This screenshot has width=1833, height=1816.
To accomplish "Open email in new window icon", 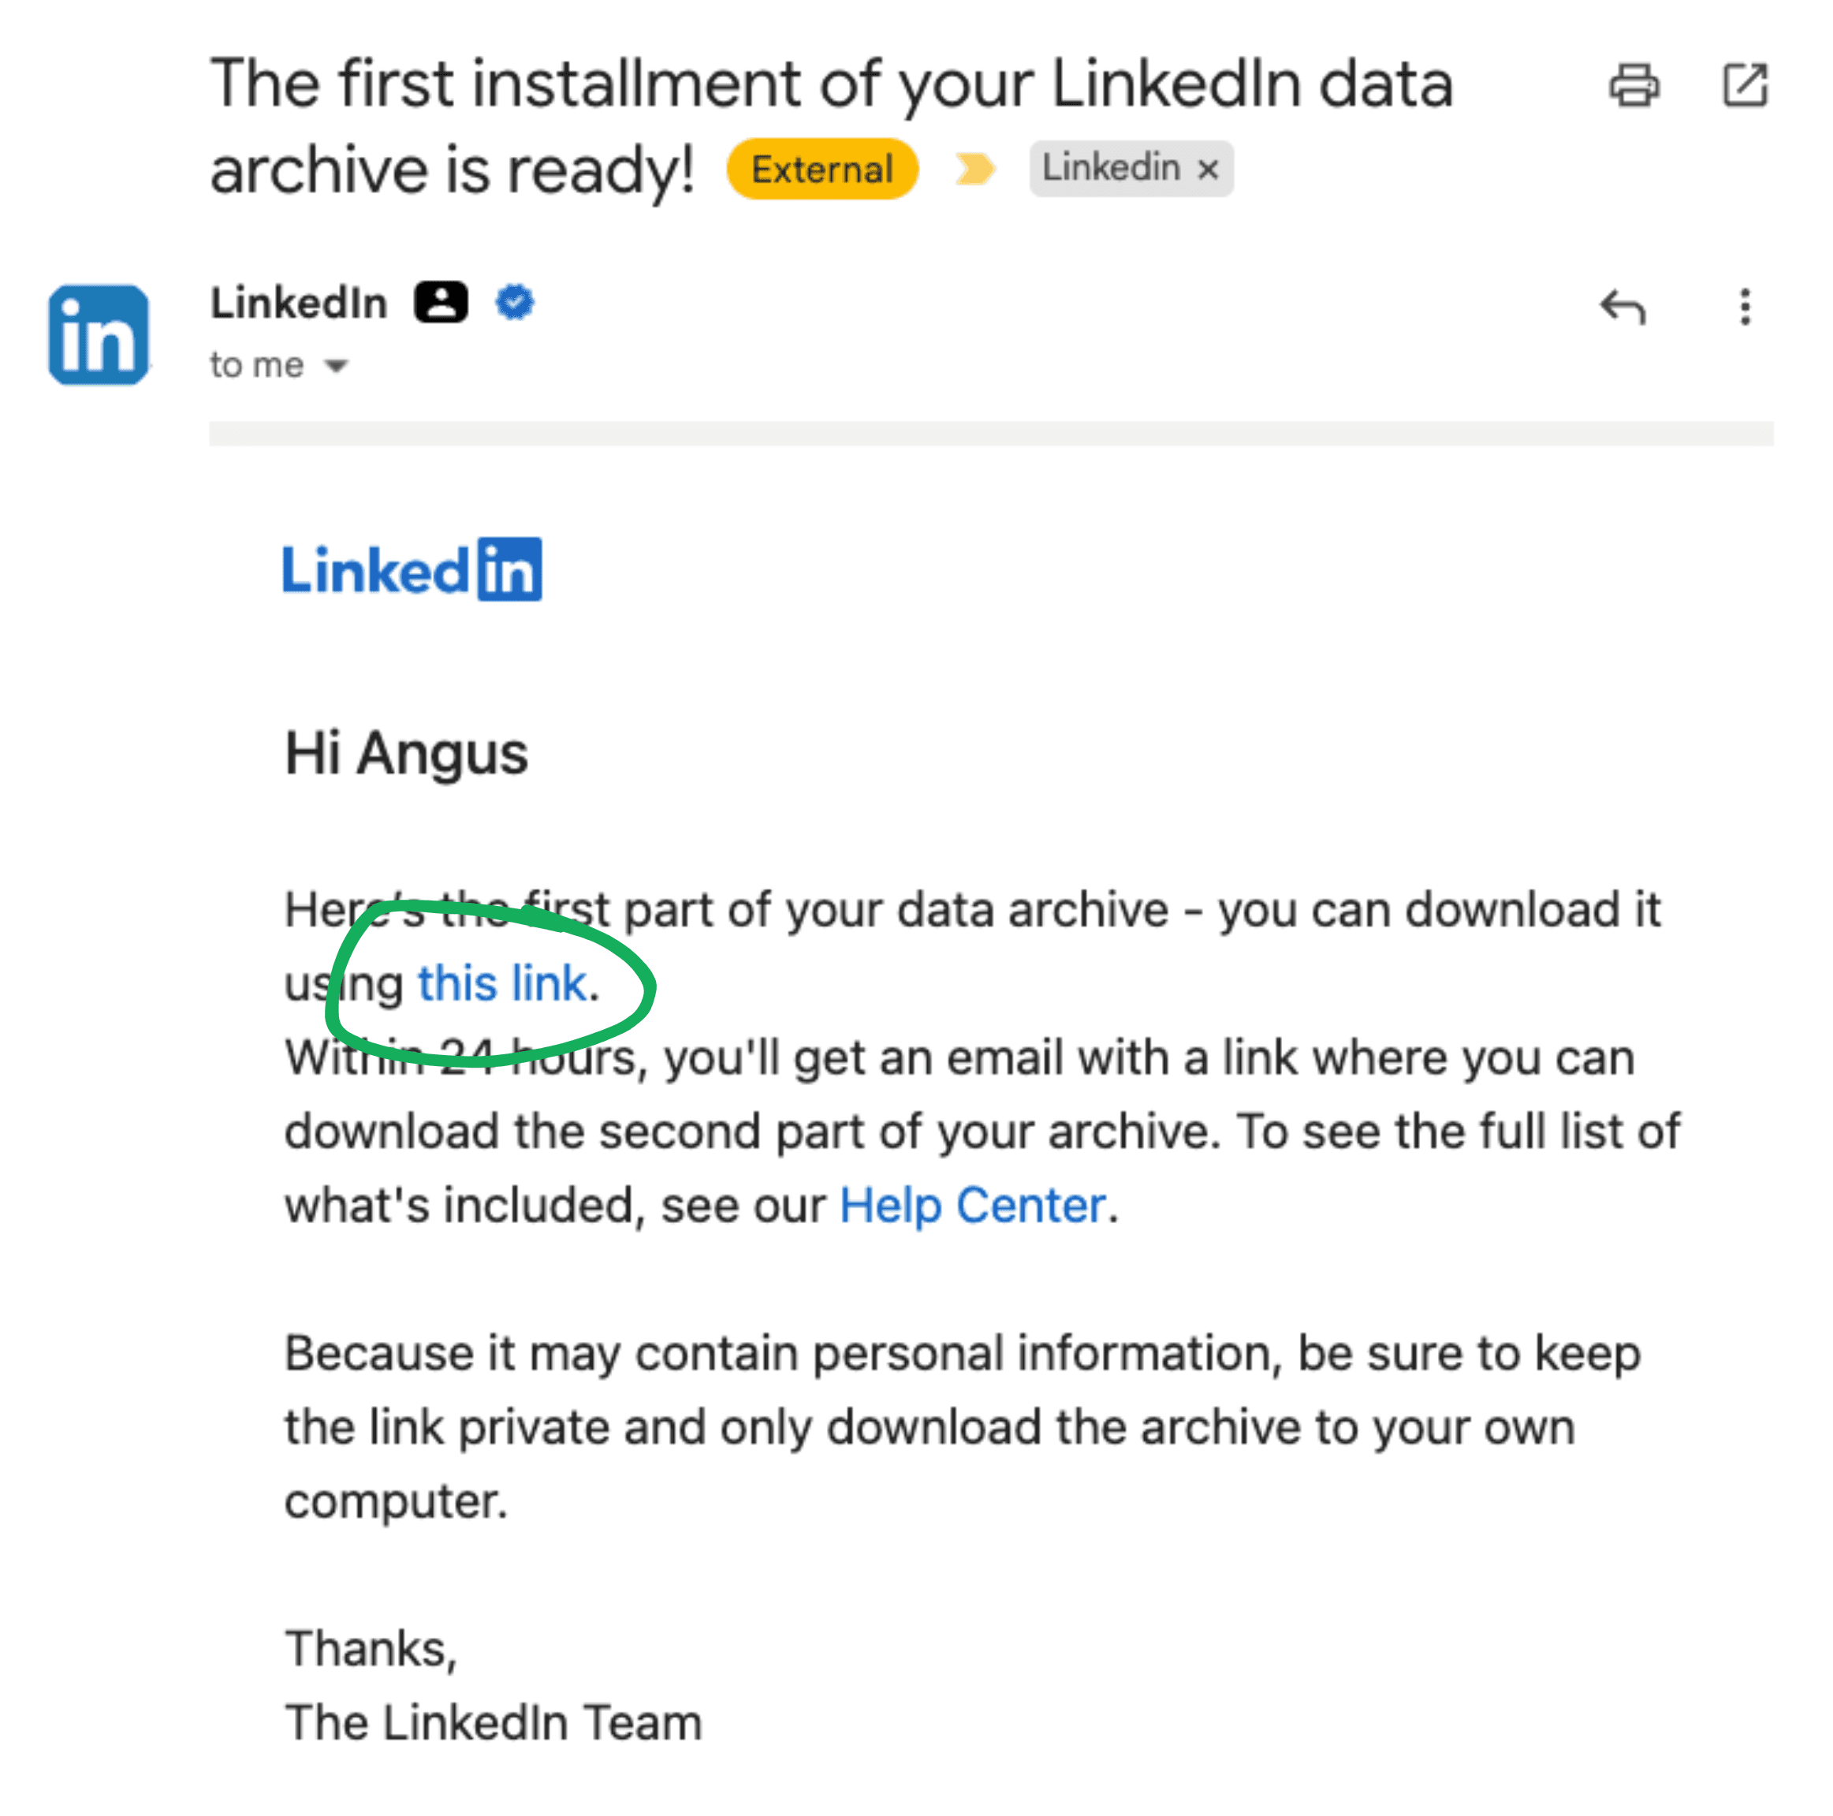I will 1744,85.
